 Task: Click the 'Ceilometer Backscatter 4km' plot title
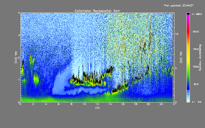click(97, 11)
